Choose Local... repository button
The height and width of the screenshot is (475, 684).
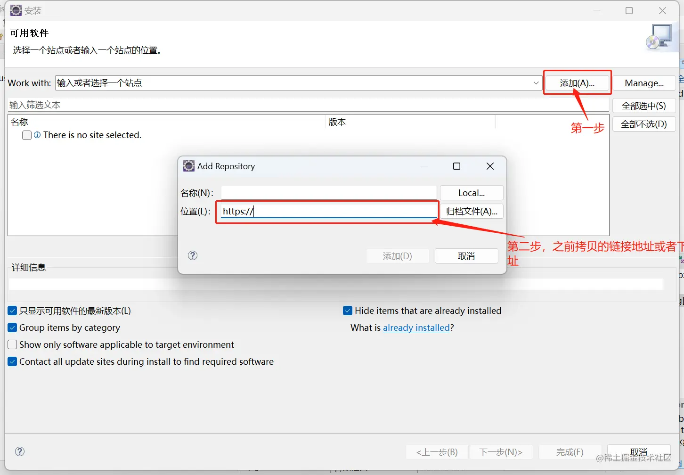pos(472,193)
